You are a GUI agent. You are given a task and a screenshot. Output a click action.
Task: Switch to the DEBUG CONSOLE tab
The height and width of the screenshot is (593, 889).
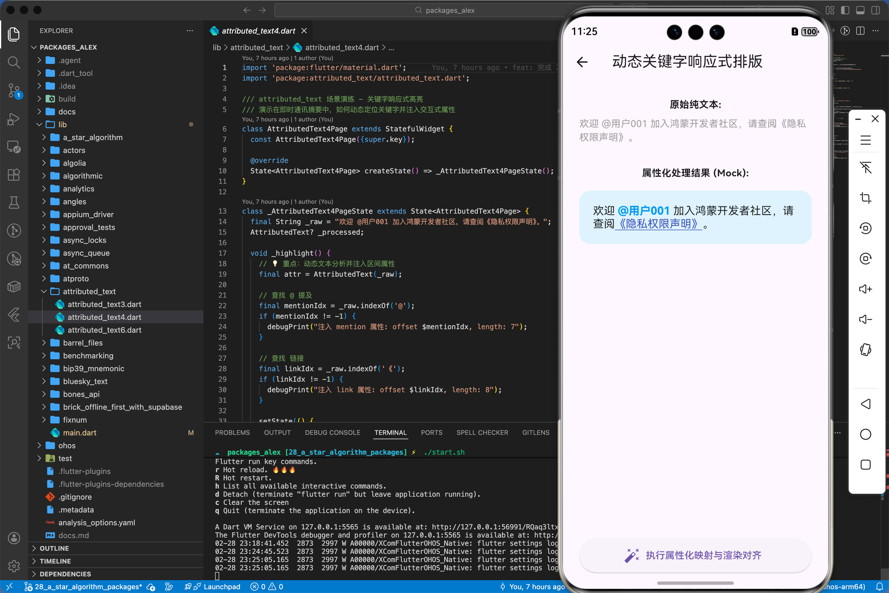[333, 432]
